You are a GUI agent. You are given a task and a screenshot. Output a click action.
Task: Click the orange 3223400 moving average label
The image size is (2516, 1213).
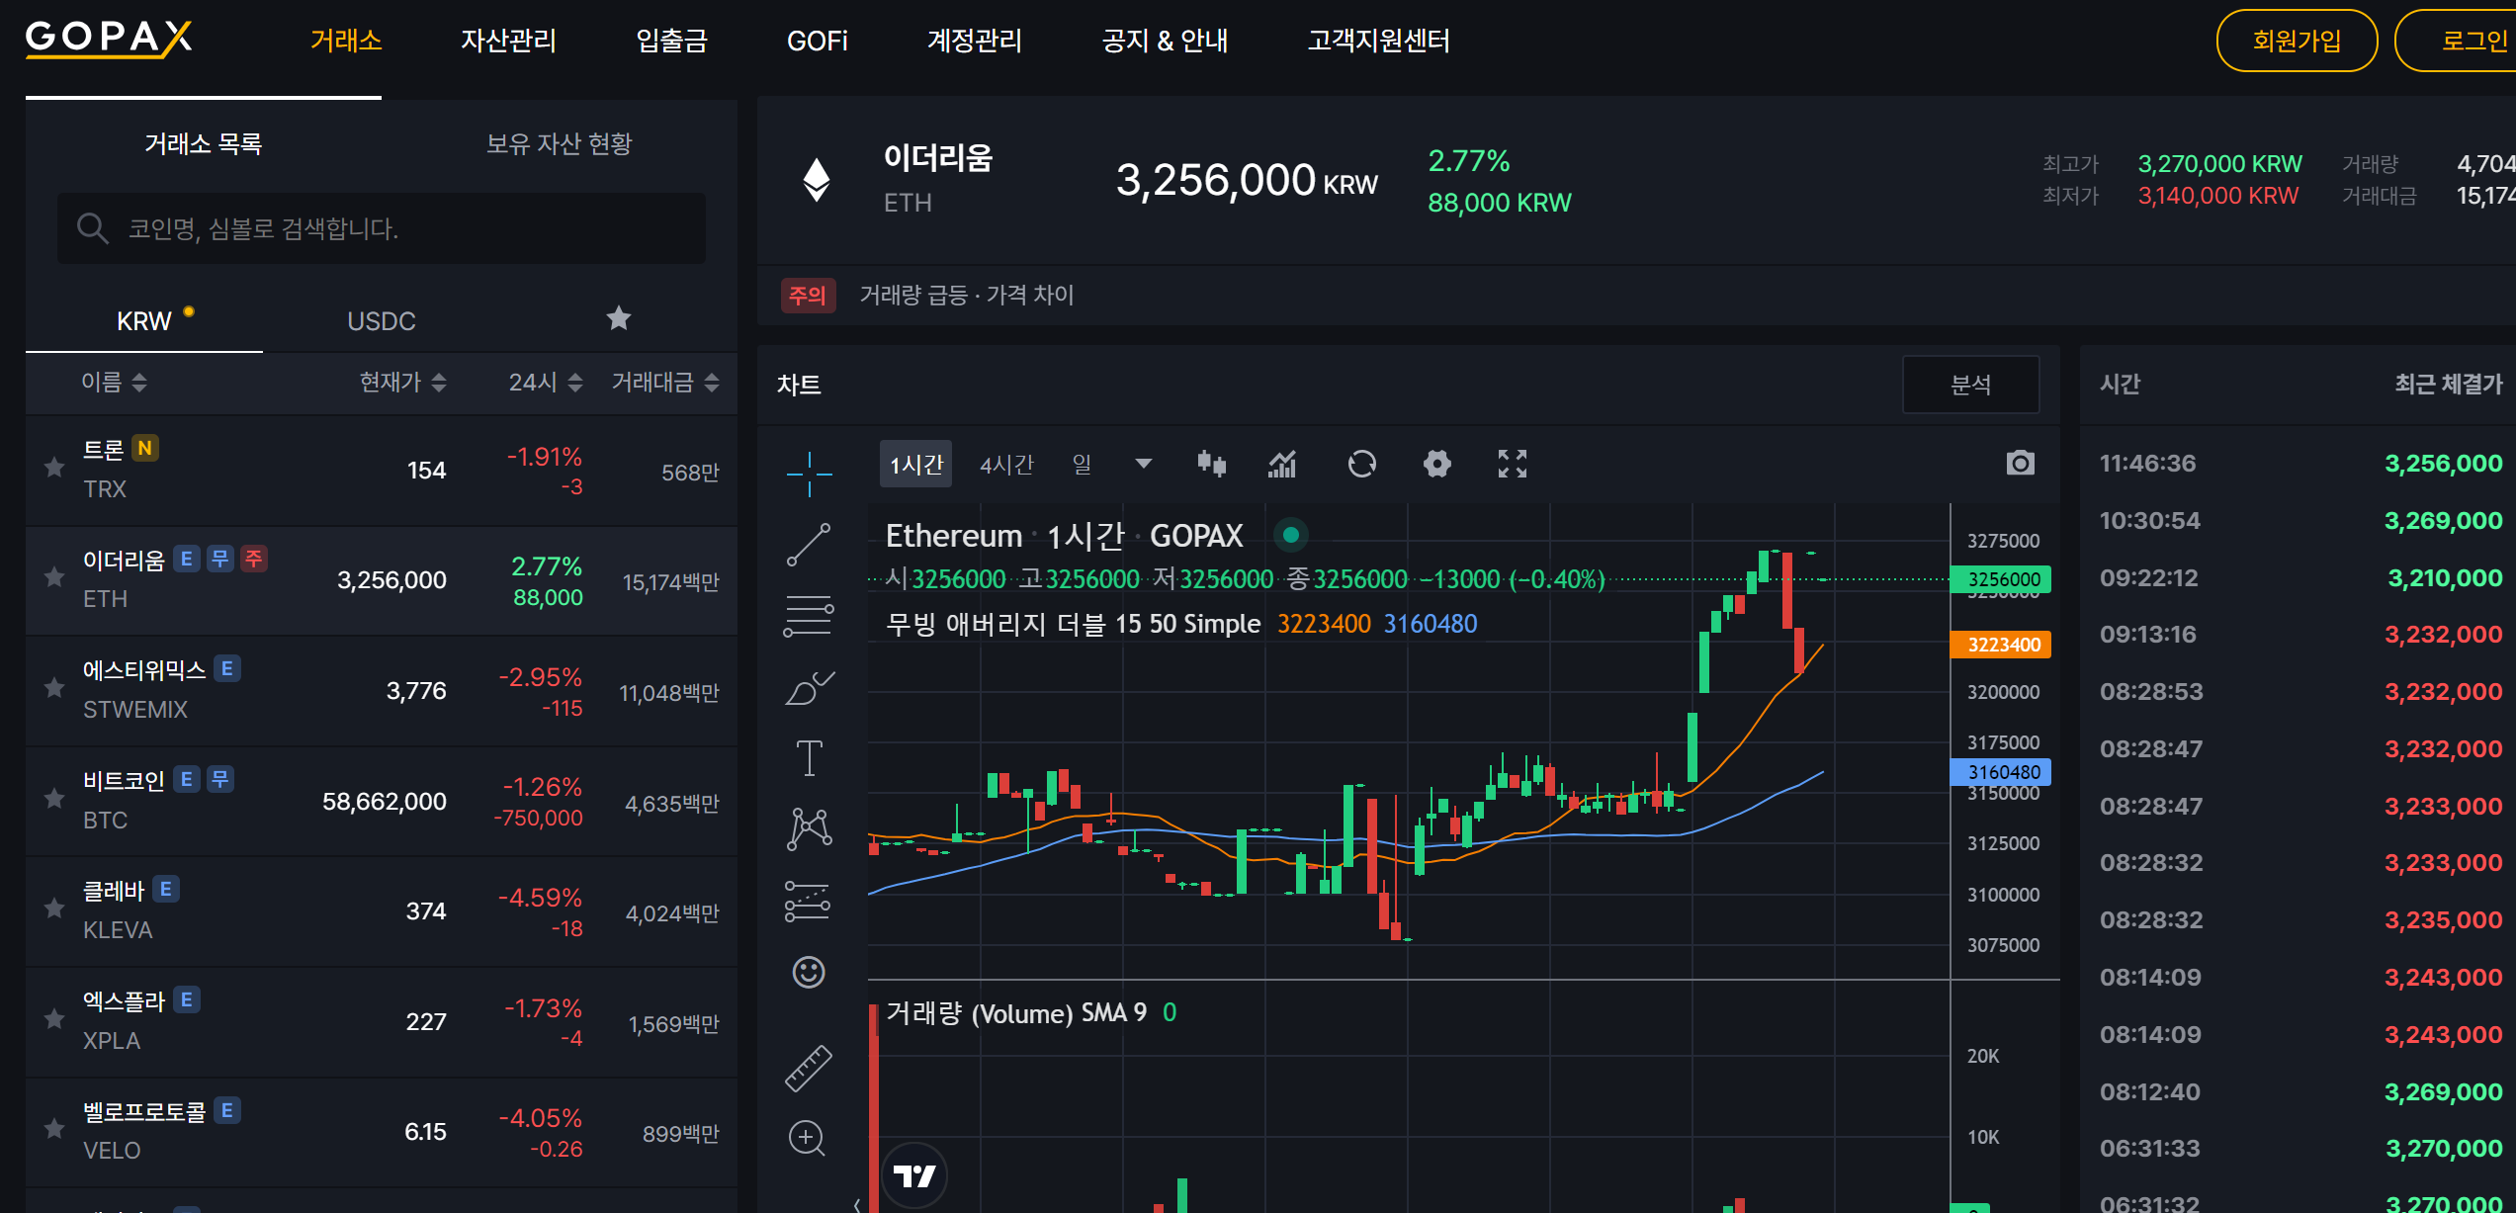2001,645
